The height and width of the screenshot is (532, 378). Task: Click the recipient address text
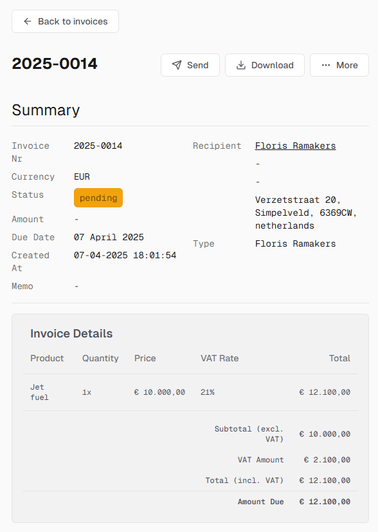coord(306,213)
